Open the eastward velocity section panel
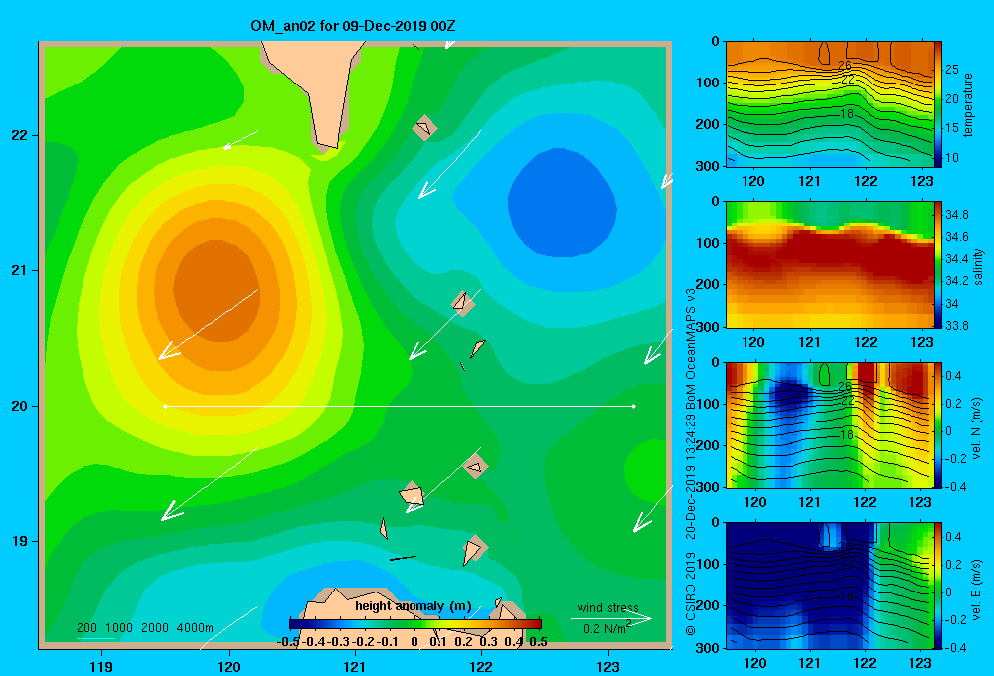Screen dimensions: 994x676 tap(829, 585)
